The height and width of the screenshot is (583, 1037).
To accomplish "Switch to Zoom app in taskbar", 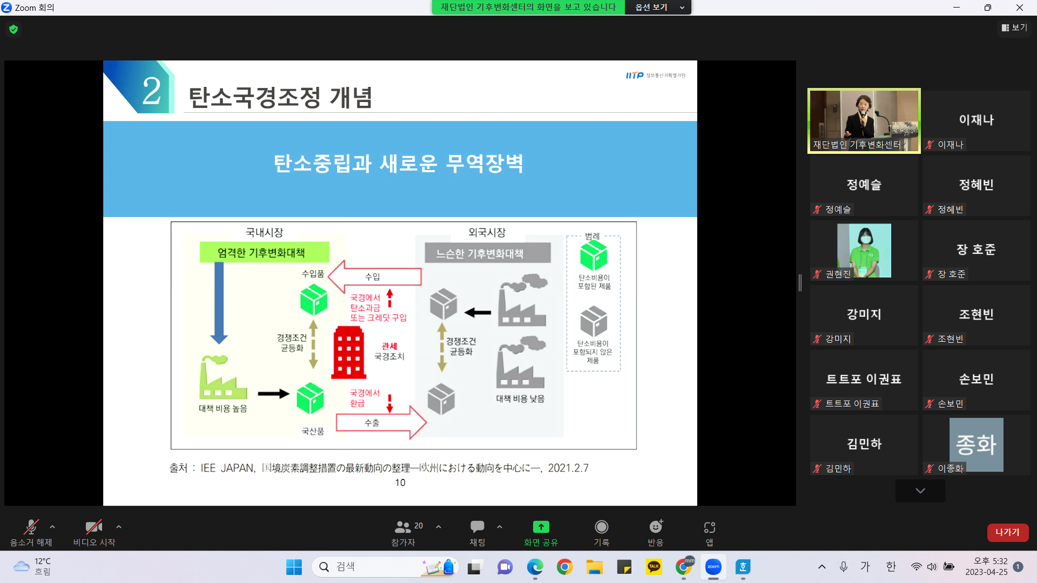I will 713,567.
